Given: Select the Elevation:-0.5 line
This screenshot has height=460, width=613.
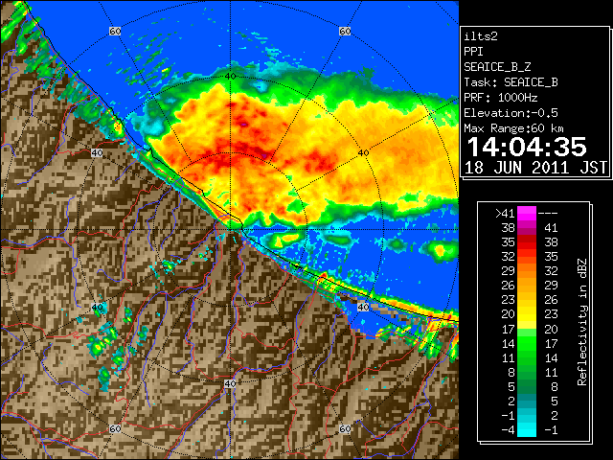Looking at the screenshot, I should point(511,113).
